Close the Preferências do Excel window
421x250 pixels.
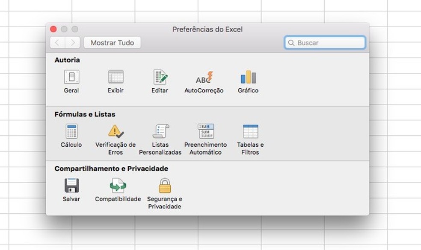[x=53, y=29]
